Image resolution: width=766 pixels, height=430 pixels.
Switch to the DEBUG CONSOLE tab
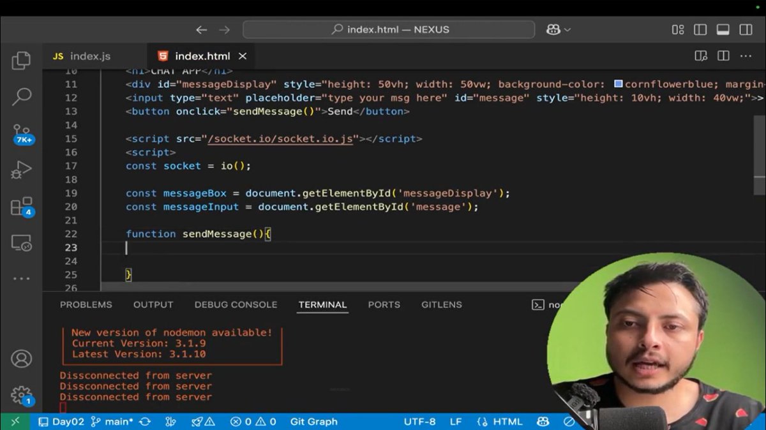pyautogui.click(x=236, y=304)
